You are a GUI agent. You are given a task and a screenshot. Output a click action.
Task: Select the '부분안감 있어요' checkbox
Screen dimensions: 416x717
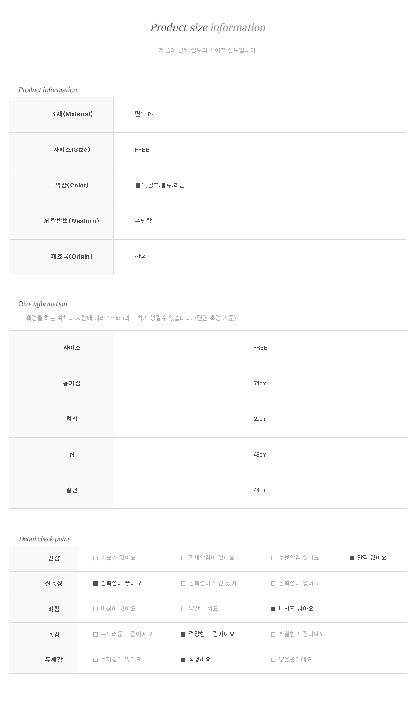click(x=274, y=558)
